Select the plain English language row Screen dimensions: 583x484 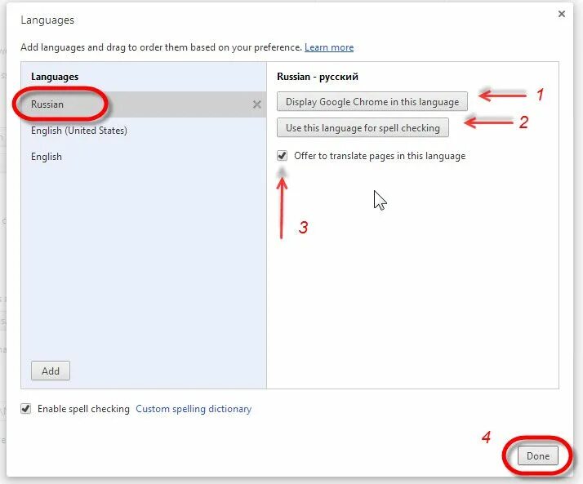[x=144, y=157]
